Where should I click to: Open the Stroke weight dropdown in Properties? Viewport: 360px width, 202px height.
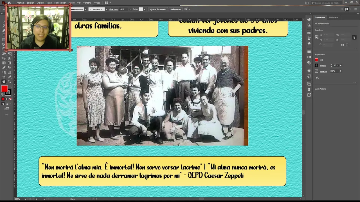(341, 65)
